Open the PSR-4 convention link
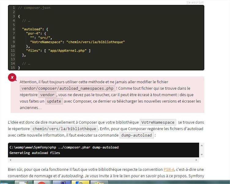This screenshot has height=184, width=230. pyautogui.click(x=169, y=169)
